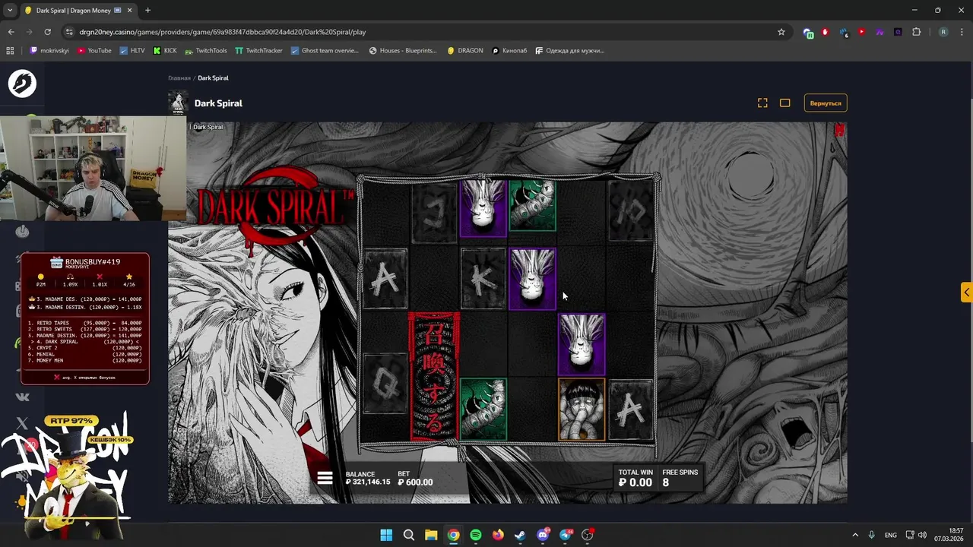The width and height of the screenshot is (973, 547).
Task: Open the YouTube bookmark
Action: point(93,51)
